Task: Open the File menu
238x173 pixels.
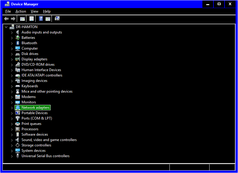Action: point(8,11)
